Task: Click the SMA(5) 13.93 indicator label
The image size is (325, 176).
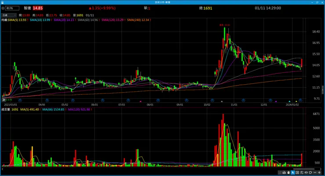Action: click(17, 20)
